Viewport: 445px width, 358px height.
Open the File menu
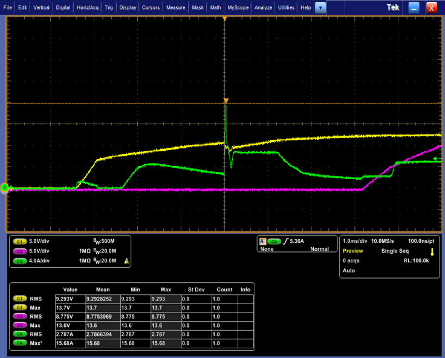pyautogui.click(x=7, y=8)
